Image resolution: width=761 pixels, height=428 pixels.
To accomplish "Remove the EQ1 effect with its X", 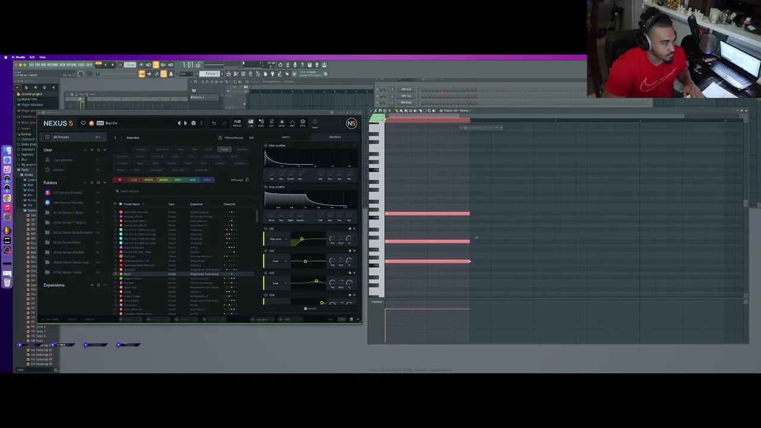I will 354,229.
